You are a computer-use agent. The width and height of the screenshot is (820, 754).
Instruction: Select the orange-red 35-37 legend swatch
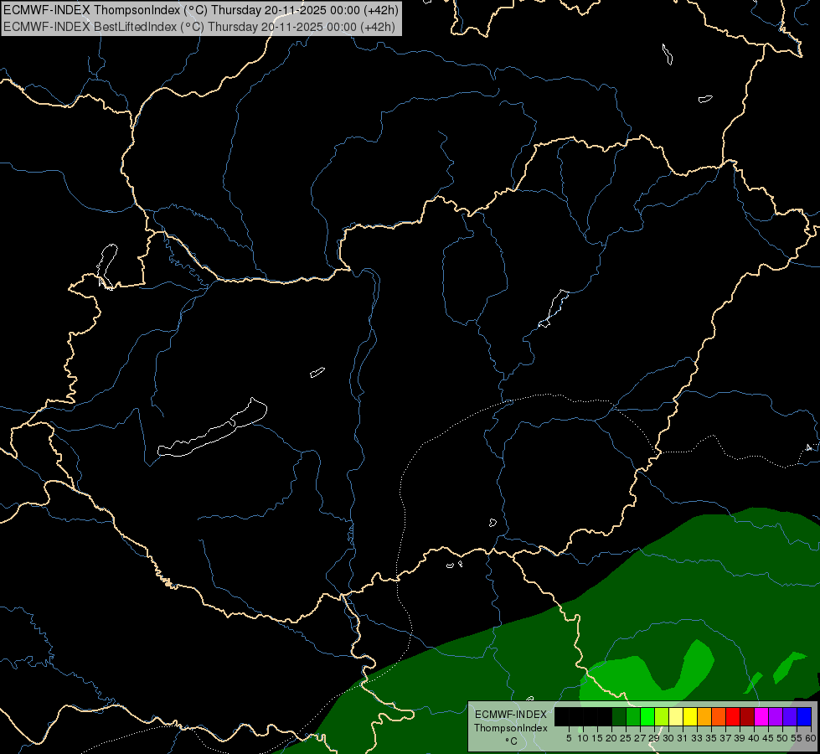coord(719,716)
